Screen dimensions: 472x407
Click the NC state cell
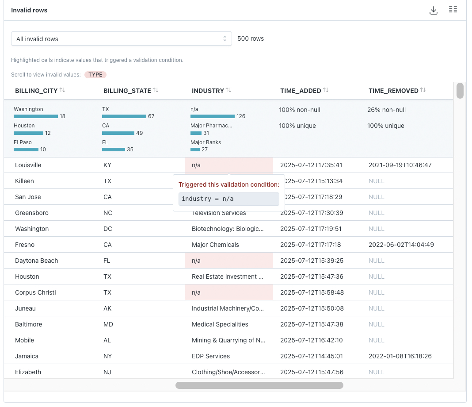(108, 213)
